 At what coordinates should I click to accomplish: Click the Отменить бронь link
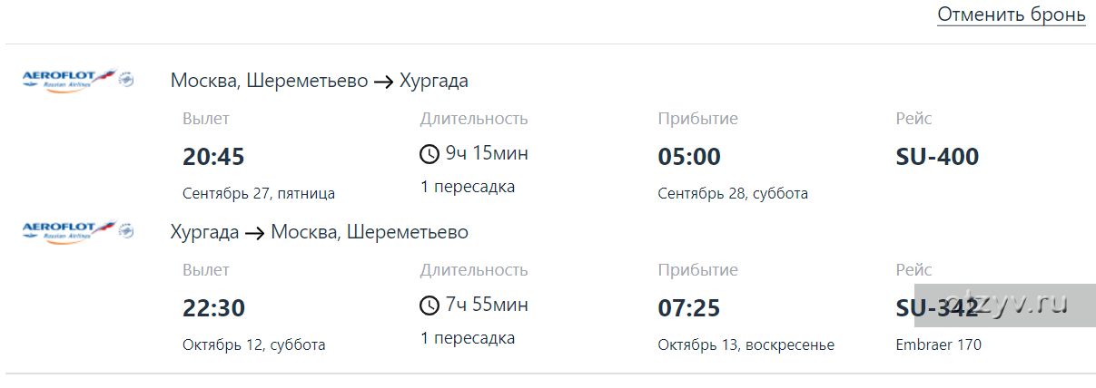[1012, 15]
